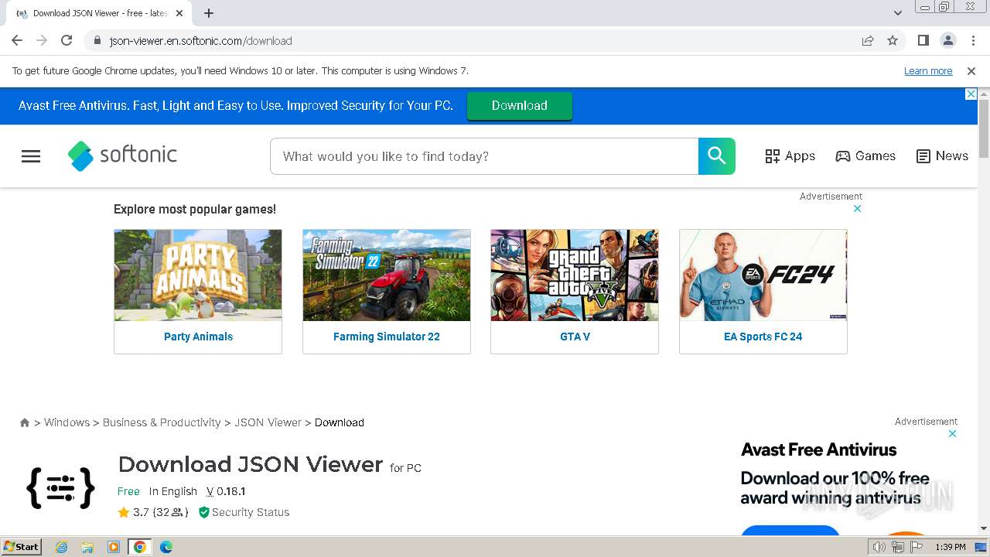
Task: Go to the JSON Viewer breadcrumb
Action: pyautogui.click(x=268, y=422)
